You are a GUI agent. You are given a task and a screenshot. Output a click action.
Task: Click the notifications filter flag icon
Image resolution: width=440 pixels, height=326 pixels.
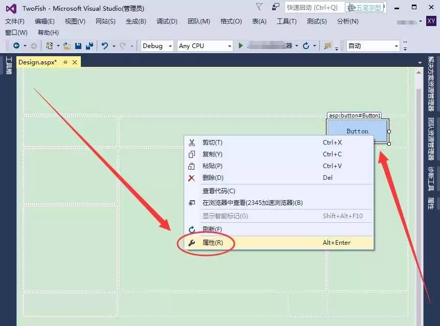[259, 7]
